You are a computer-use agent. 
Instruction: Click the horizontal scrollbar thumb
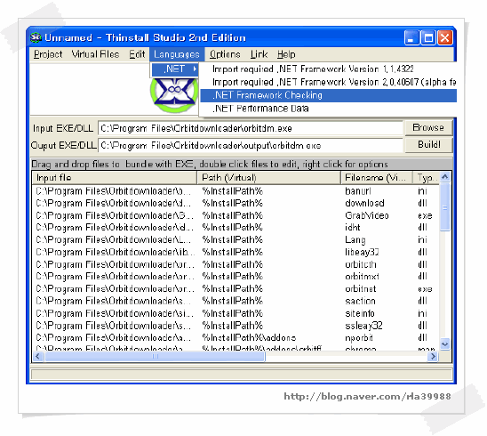click(x=155, y=357)
